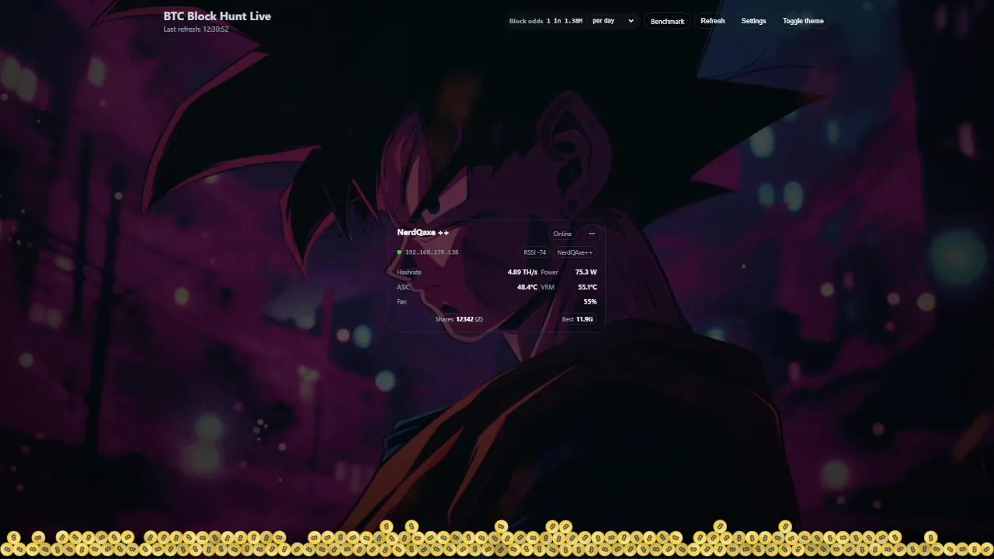Click the NerdQAxe++ model tag
Viewport: 994px width, 559px height.
(575, 252)
